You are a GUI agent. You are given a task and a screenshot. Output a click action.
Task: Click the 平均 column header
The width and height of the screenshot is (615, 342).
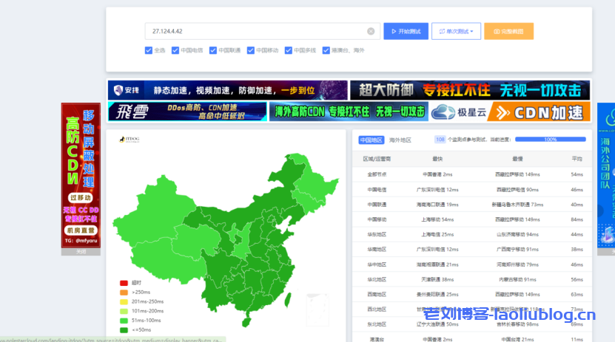[x=577, y=159]
